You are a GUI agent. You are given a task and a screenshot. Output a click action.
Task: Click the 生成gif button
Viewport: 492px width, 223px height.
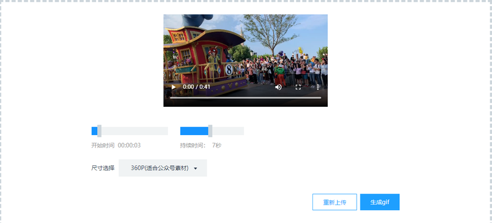tap(379, 202)
